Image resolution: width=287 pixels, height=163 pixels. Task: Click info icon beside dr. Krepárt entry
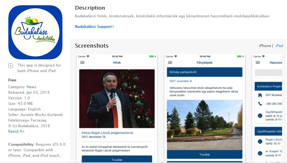coord(260,153)
